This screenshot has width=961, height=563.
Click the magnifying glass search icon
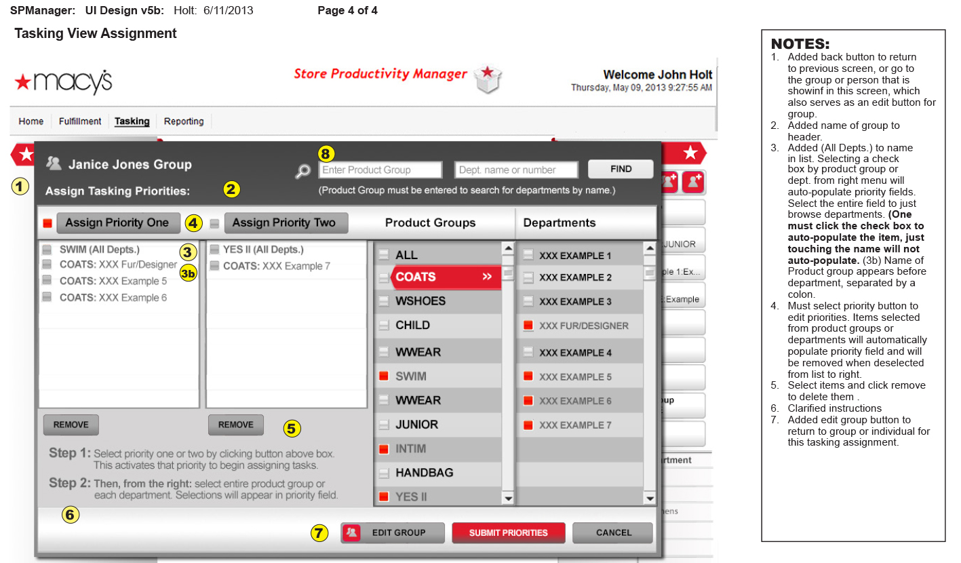click(302, 172)
